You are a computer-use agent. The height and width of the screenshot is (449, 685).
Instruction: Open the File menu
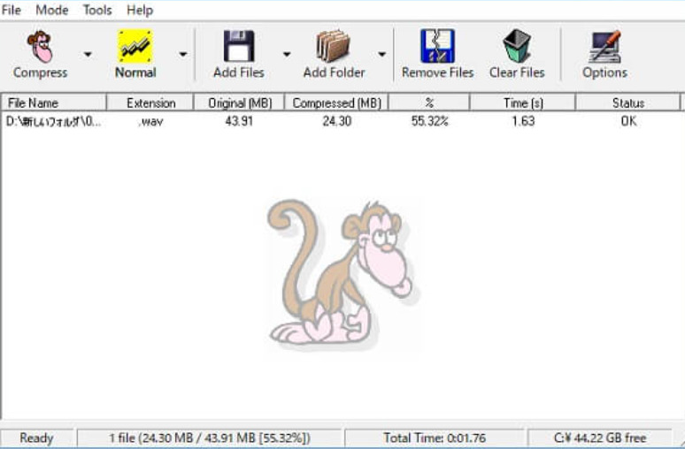pyautogui.click(x=11, y=10)
